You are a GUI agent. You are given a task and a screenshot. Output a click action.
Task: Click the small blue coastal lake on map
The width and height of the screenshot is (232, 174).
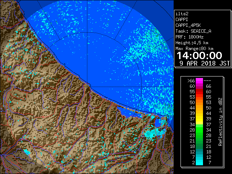(157, 123)
